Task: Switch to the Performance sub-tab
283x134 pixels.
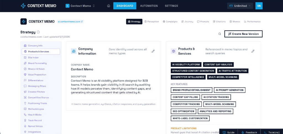Action: click(252, 22)
